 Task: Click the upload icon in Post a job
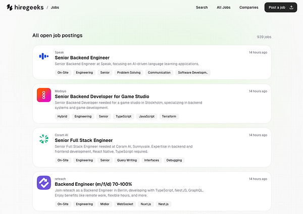click(291, 8)
